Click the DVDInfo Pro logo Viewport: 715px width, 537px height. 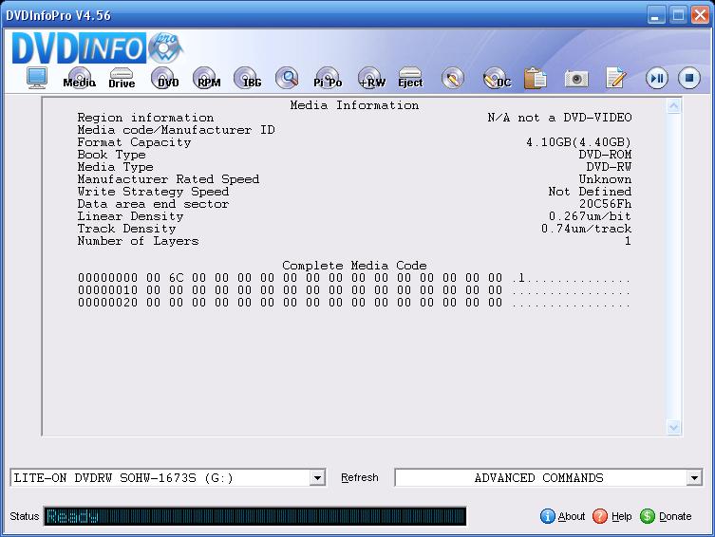point(98,47)
